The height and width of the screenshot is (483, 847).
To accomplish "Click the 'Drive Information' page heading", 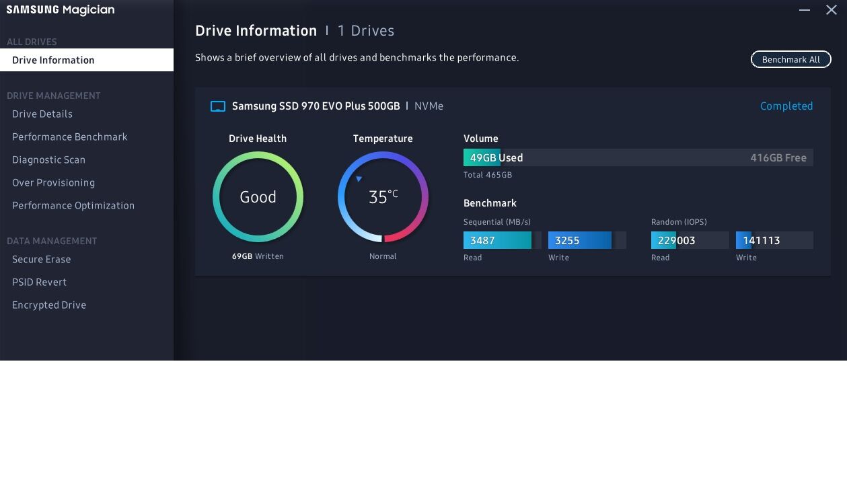I will [x=256, y=31].
